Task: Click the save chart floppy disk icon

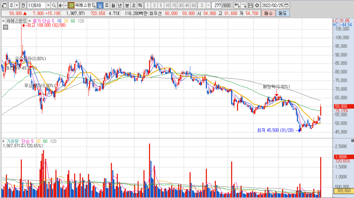Action: [250, 5]
